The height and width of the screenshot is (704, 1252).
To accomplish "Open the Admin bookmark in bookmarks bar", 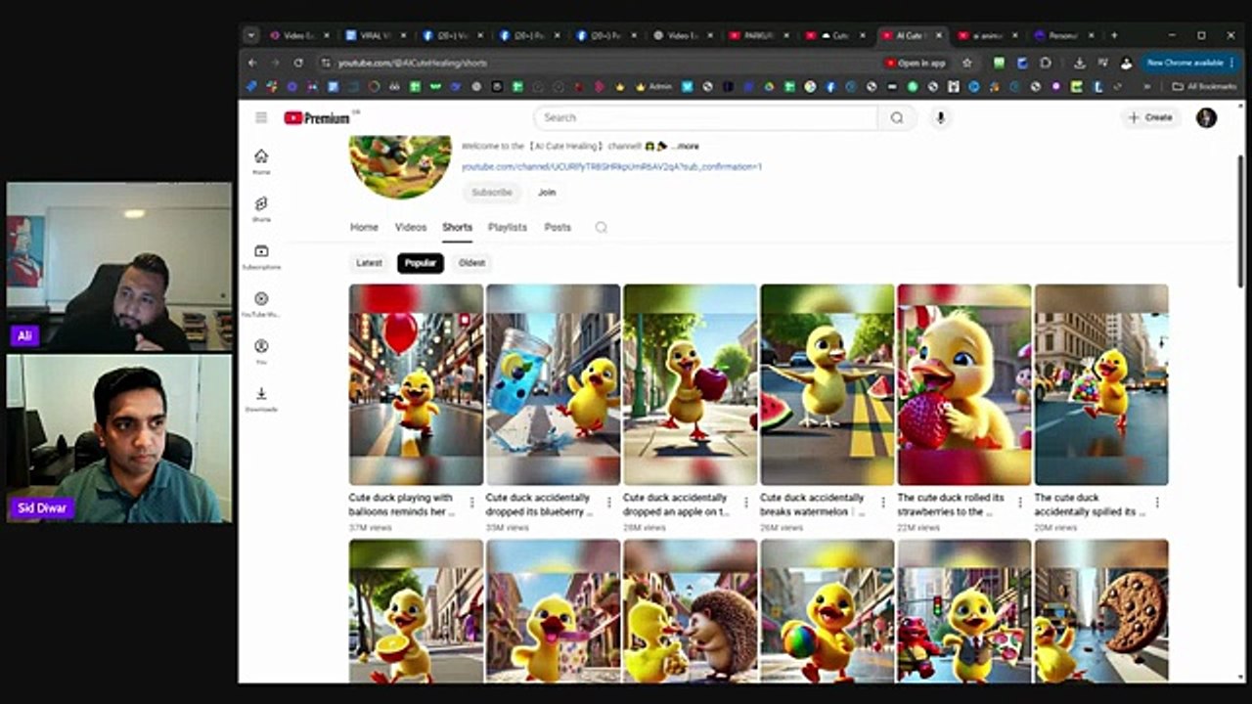I will 654,86.
